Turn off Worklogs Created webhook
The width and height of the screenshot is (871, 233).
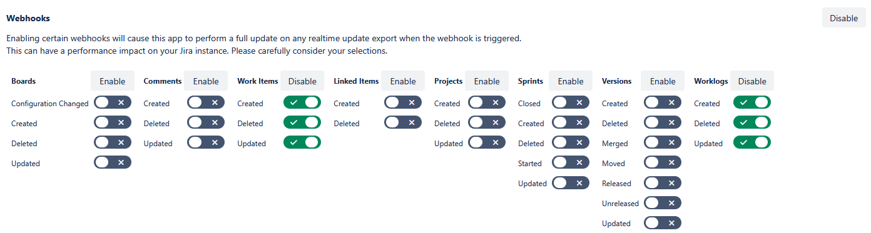pos(752,102)
